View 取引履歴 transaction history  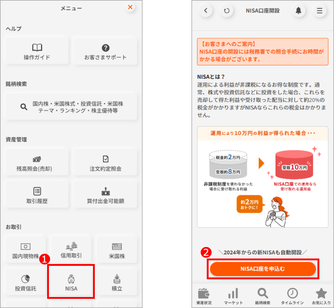(37, 194)
